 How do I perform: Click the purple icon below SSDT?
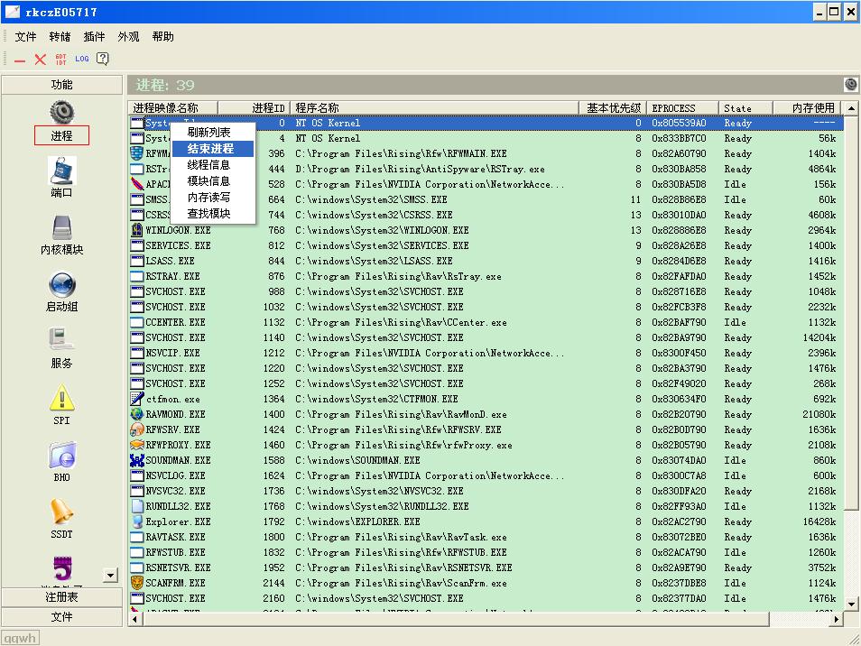(62, 568)
